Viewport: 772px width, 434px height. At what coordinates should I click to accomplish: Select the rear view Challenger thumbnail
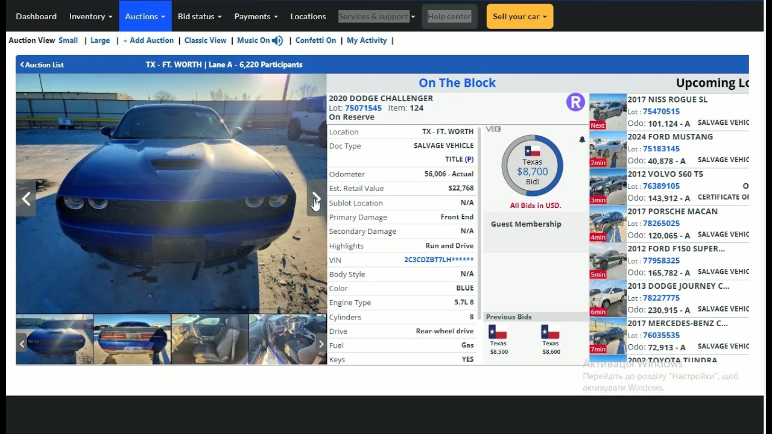click(x=132, y=339)
